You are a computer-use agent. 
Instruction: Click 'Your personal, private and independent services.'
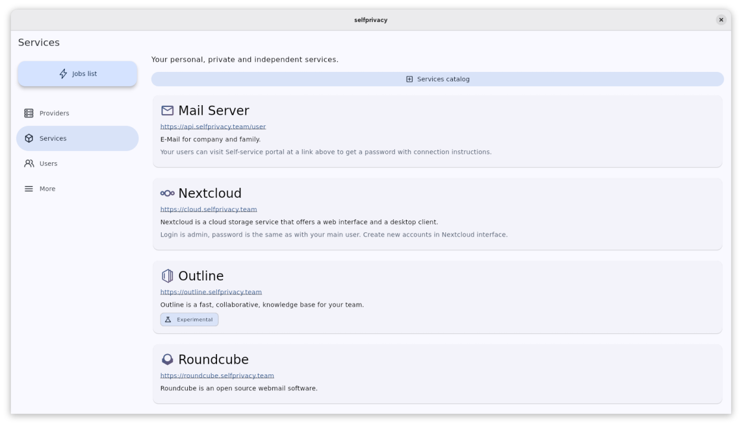click(x=245, y=59)
